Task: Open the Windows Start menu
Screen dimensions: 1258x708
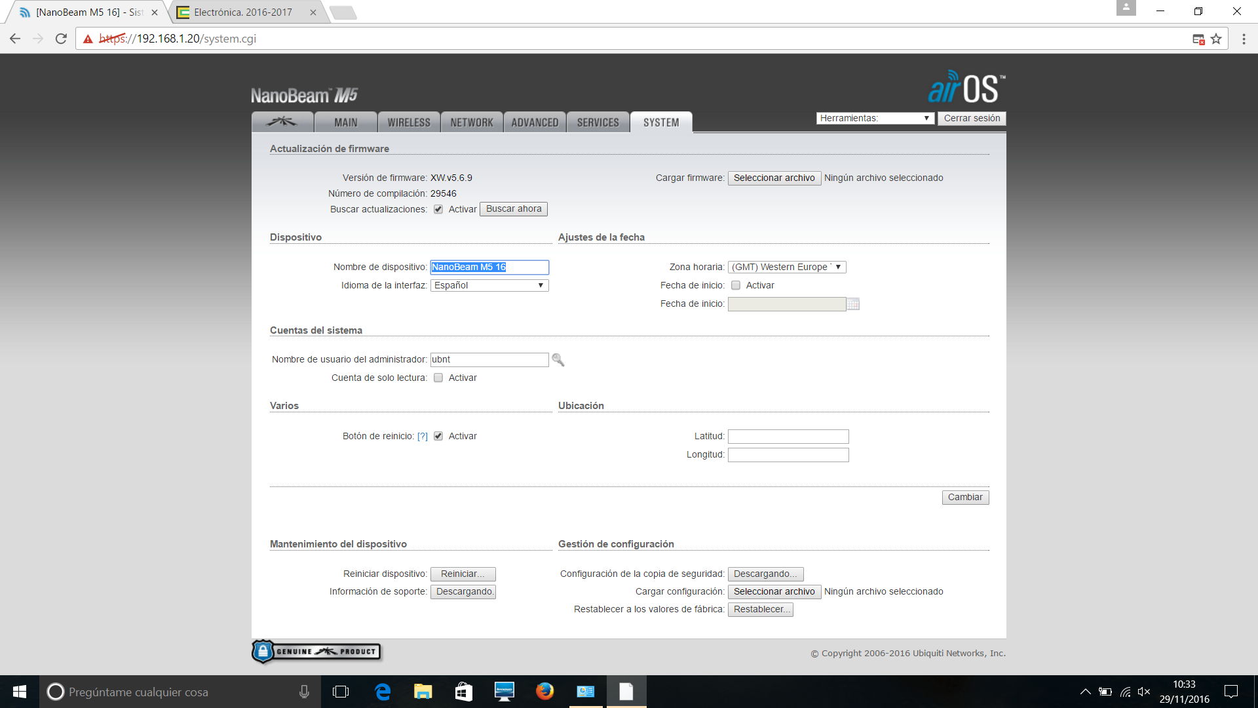Action: point(20,692)
